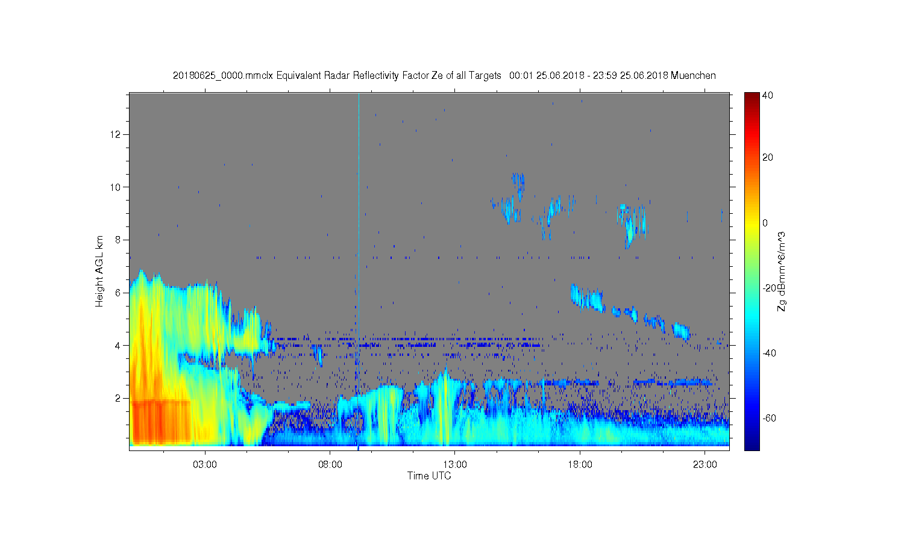Click the plot title beginning with 20180625_0000.mmclx
The height and width of the screenshot is (542, 904).
[x=444, y=76]
